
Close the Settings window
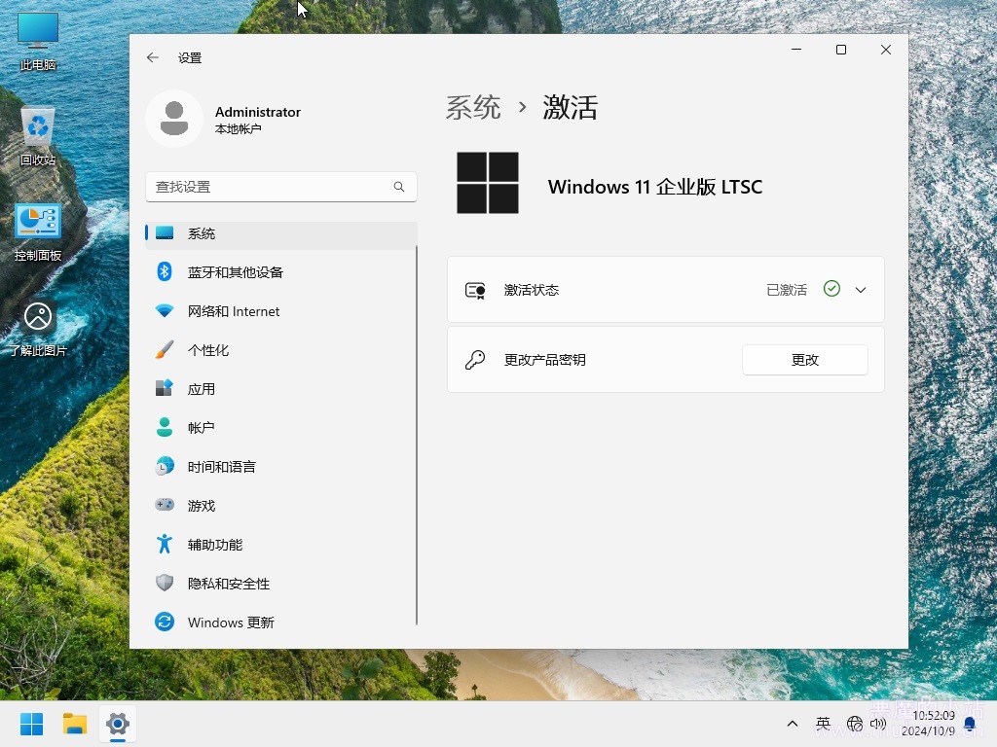coord(886,50)
